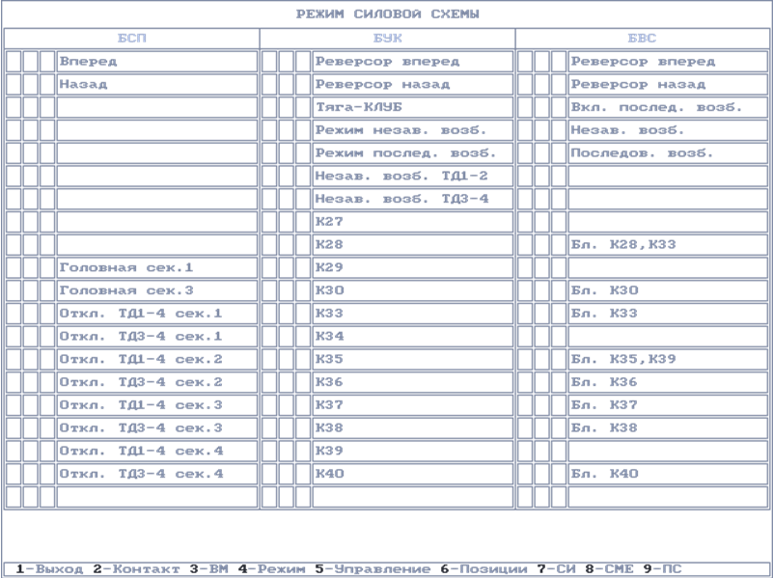Choose the 4-Режим menu item
Screen dimensions: 773x578
coord(272,569)
